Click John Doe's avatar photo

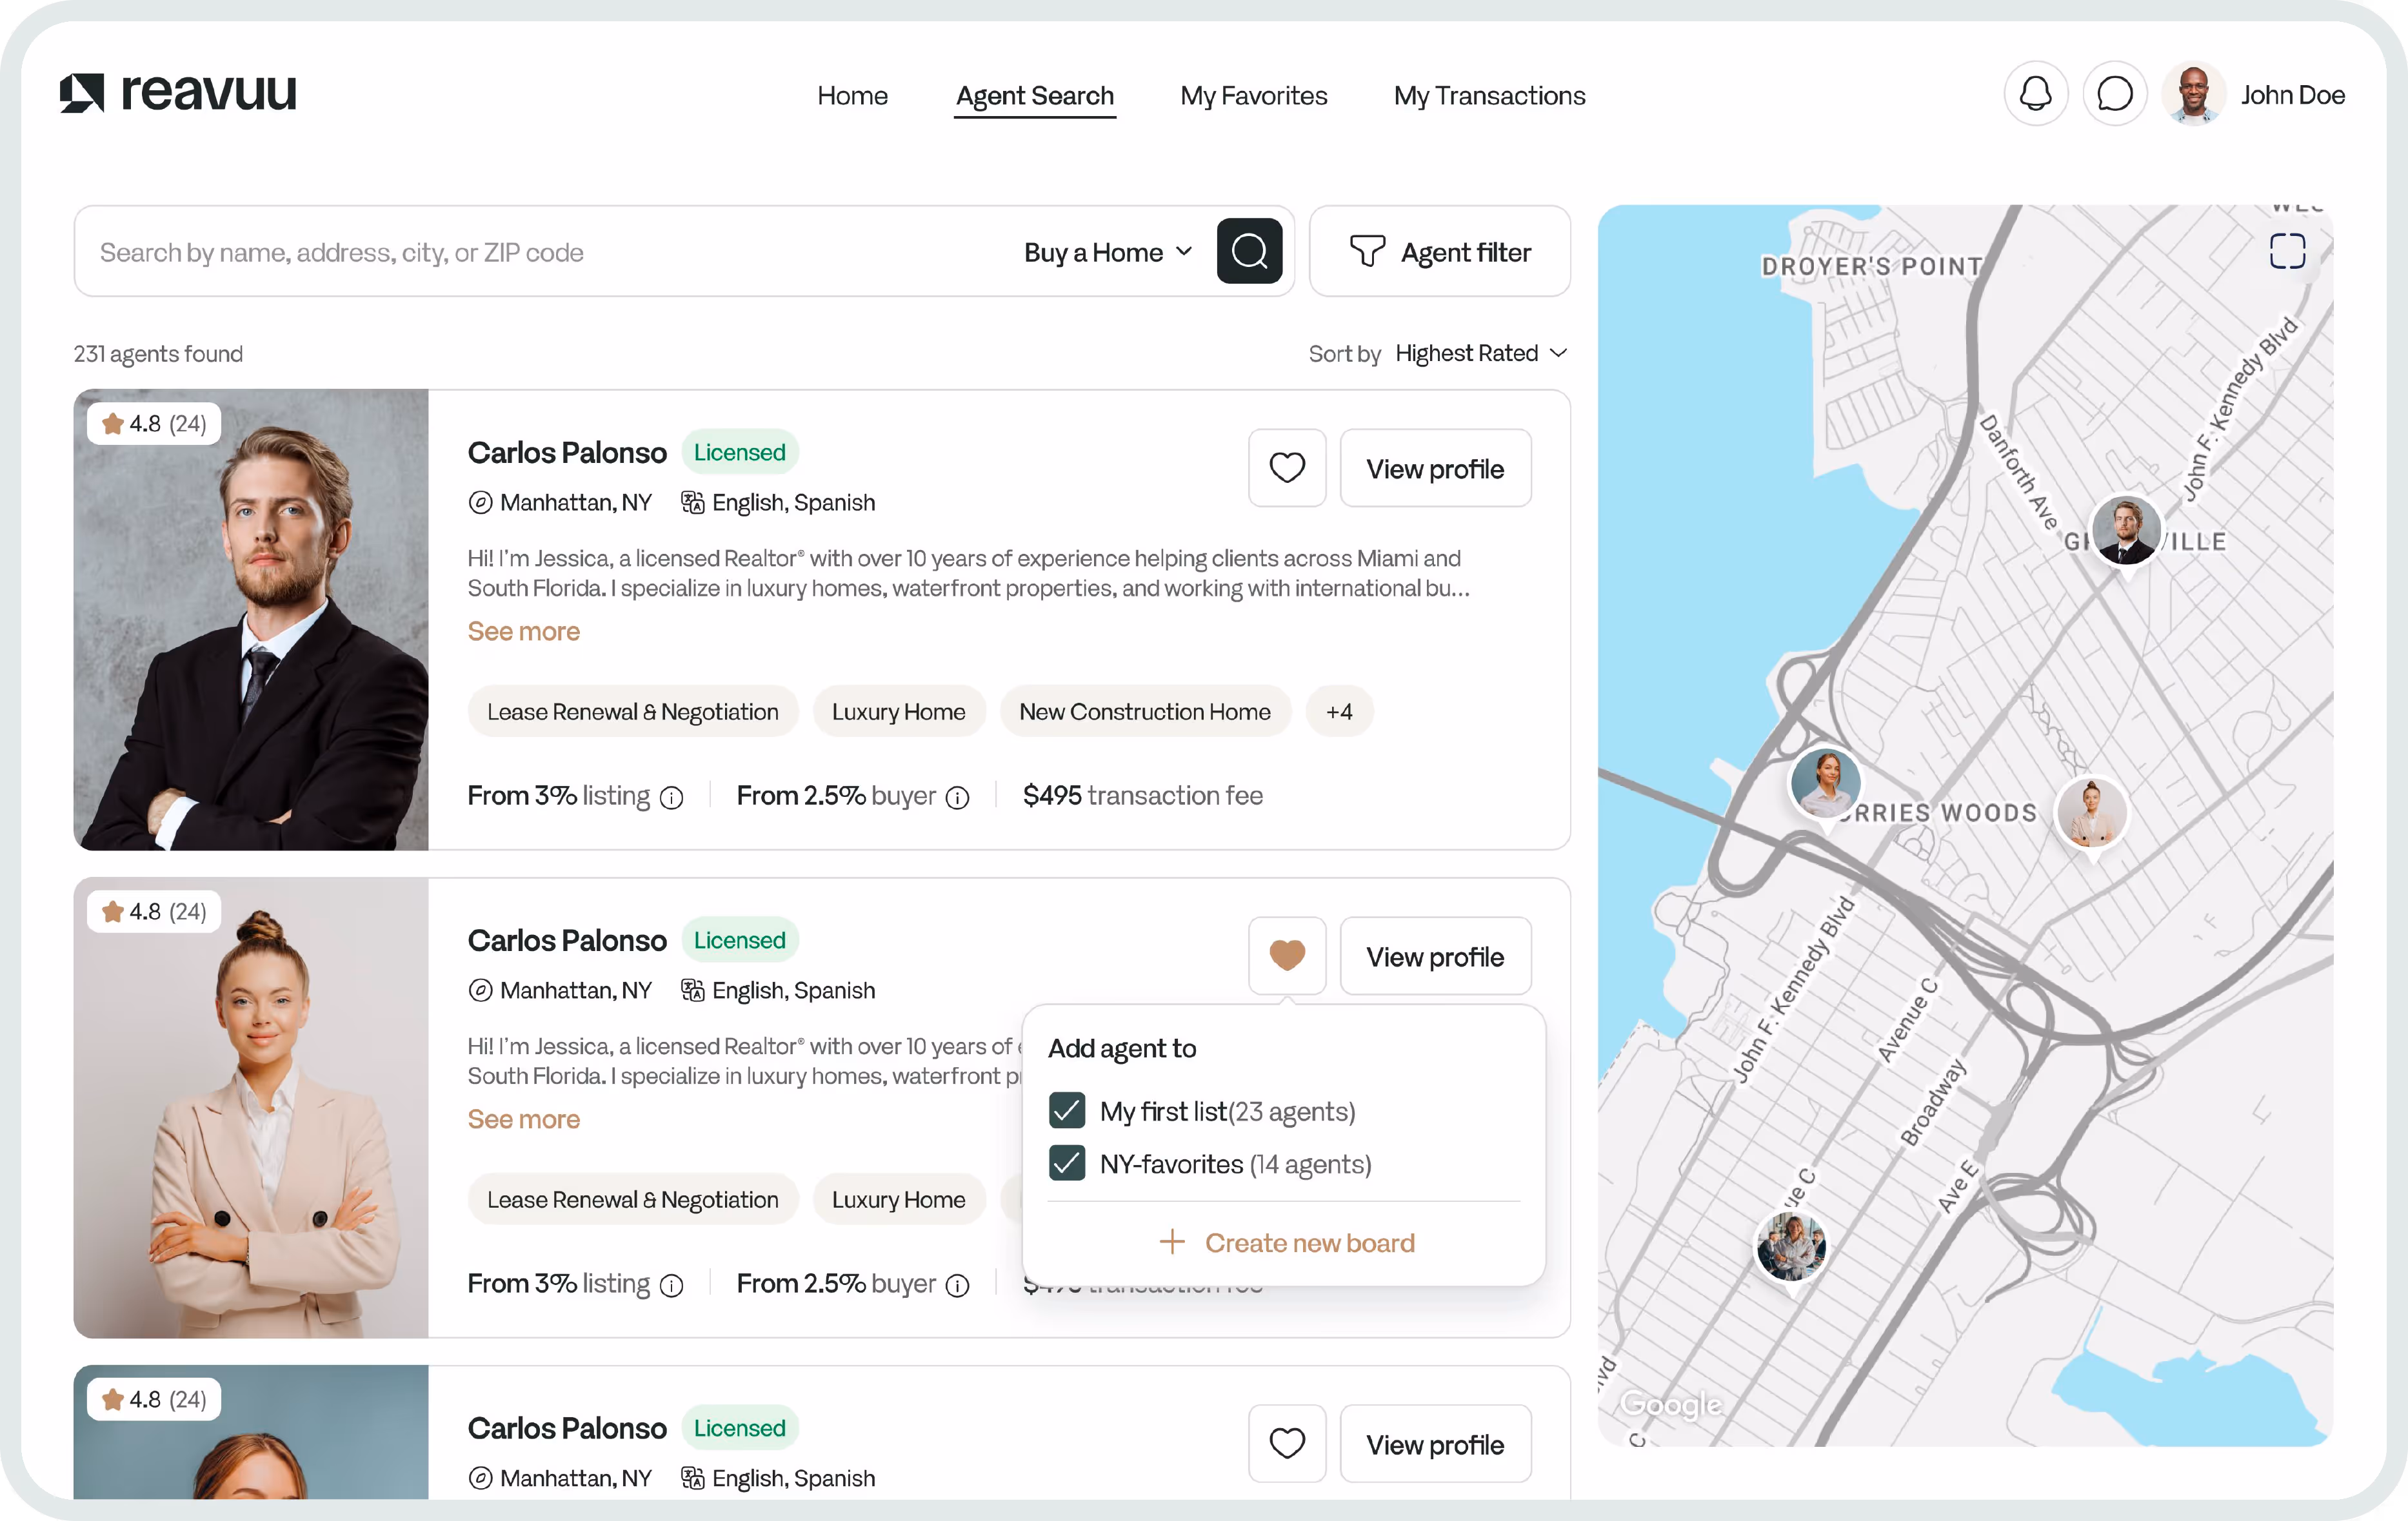tap(2193, 95)
